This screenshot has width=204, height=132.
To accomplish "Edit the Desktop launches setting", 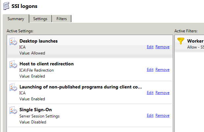I will [150, 47].
